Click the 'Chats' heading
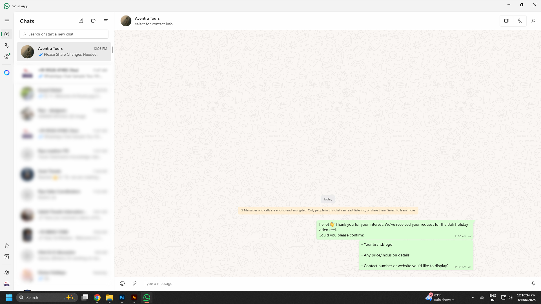This screenshot has width=541, height=304. 27,21
